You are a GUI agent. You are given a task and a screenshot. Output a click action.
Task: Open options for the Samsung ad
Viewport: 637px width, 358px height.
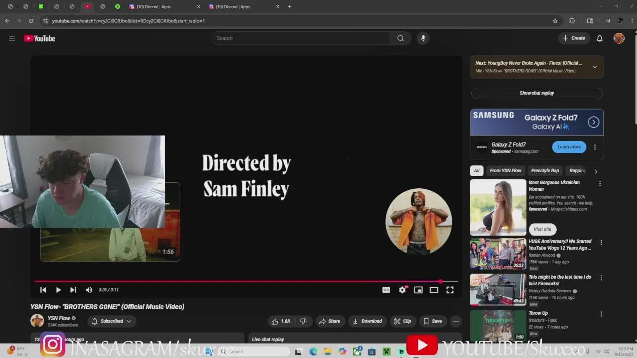tap(595, 147)
